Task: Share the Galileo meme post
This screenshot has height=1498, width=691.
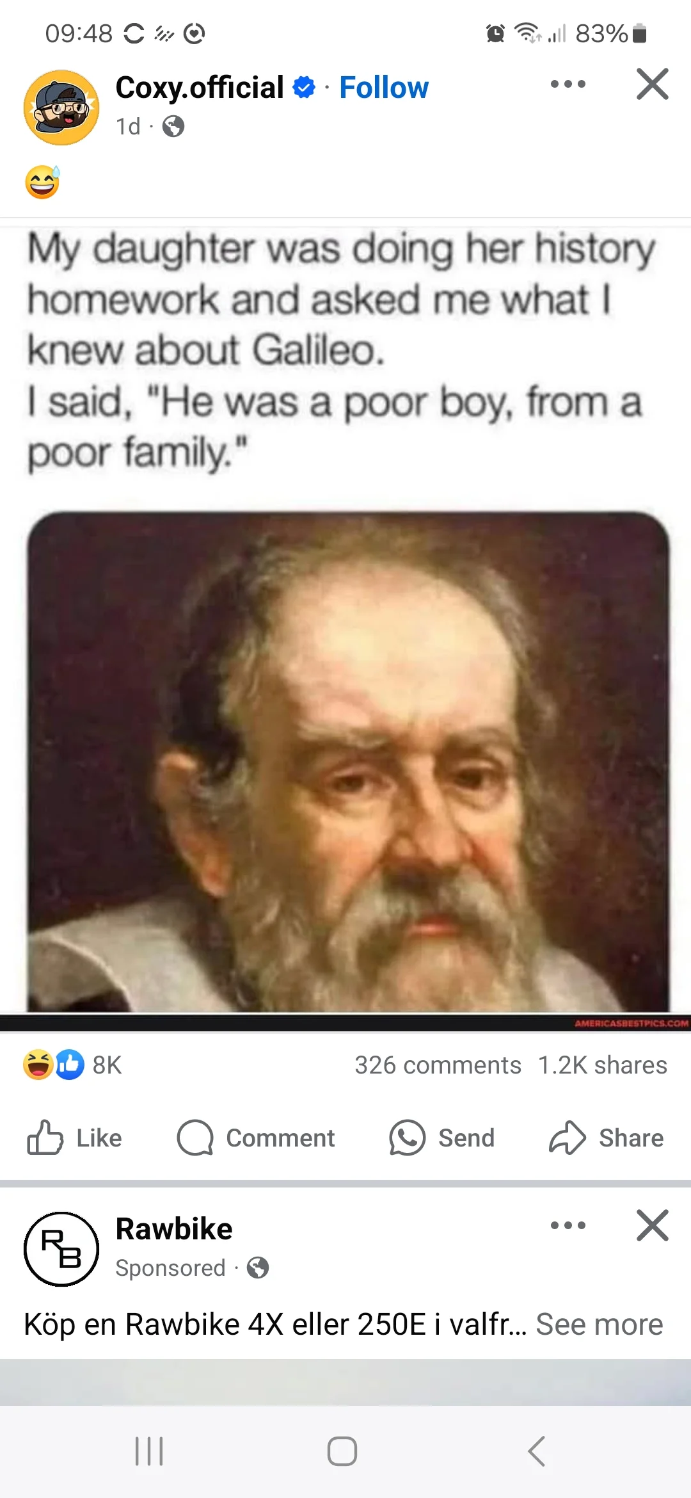Action: [606, 1138]
